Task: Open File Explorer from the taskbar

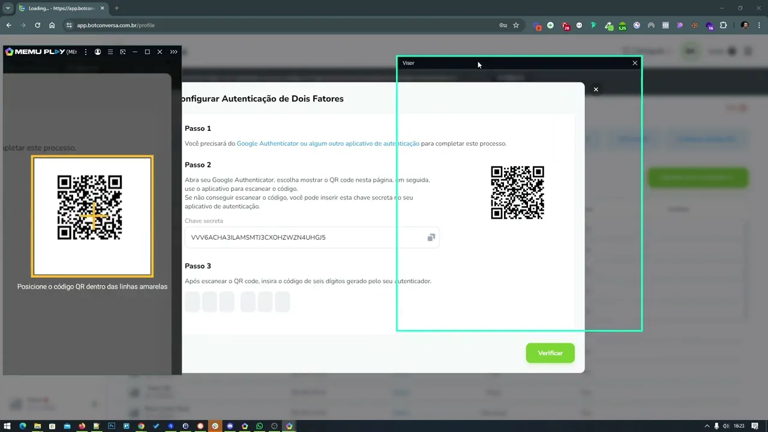Action: (37, 426)
